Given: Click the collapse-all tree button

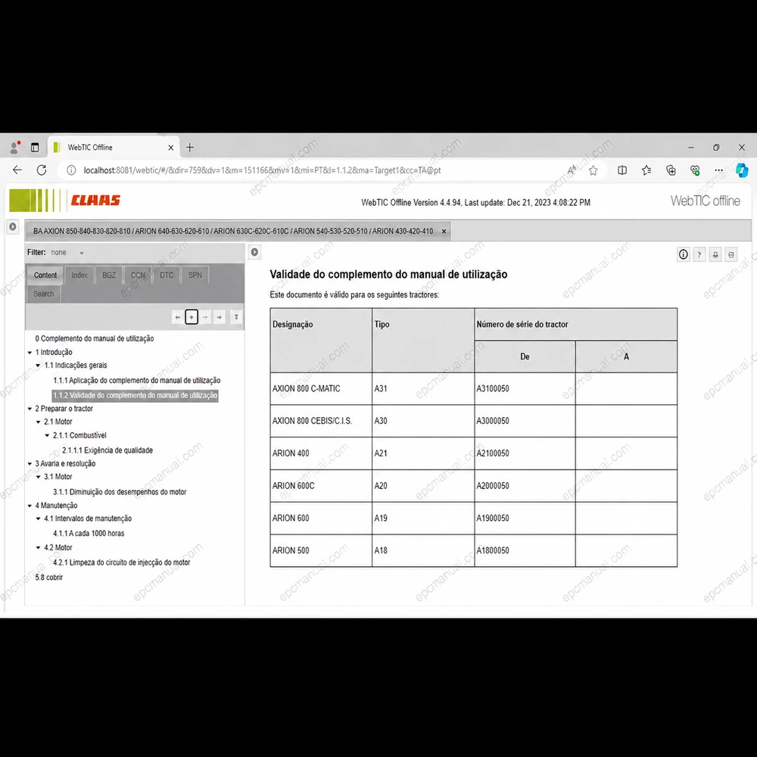Looking at the screenshot, I should (236, 317).
